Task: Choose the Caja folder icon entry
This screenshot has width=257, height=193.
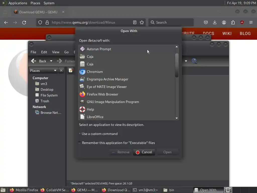Action: point(127,57)
